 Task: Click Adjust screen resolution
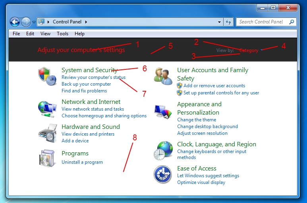pyautogui.click(x=202, y=133)
